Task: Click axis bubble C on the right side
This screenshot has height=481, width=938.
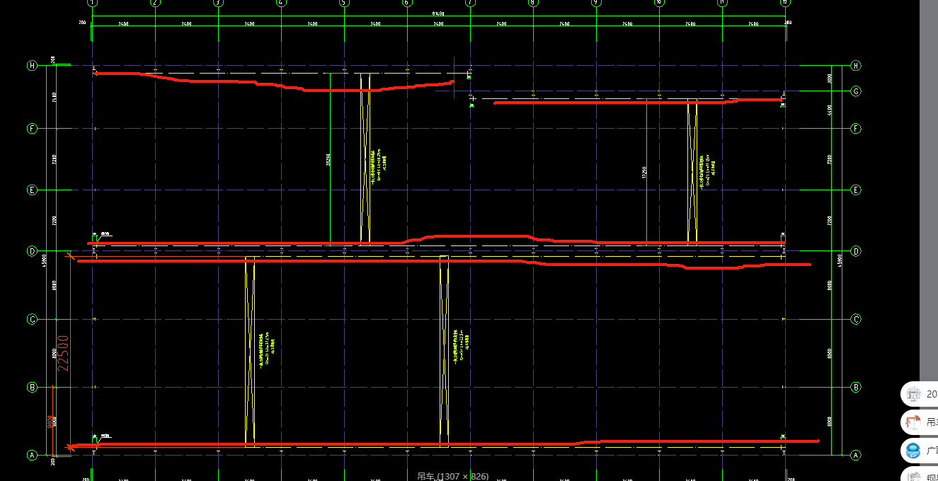Action: click(x=856, y=319)
